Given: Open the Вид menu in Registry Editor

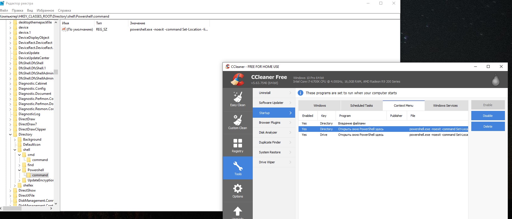Looking at the screenshot, I should coord(30,10).
